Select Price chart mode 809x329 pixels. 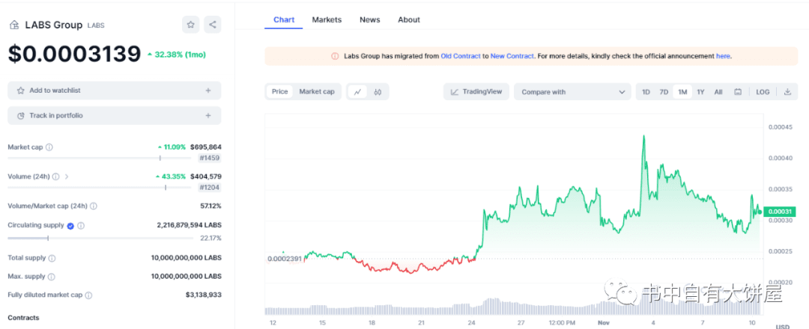coord(279,92)
